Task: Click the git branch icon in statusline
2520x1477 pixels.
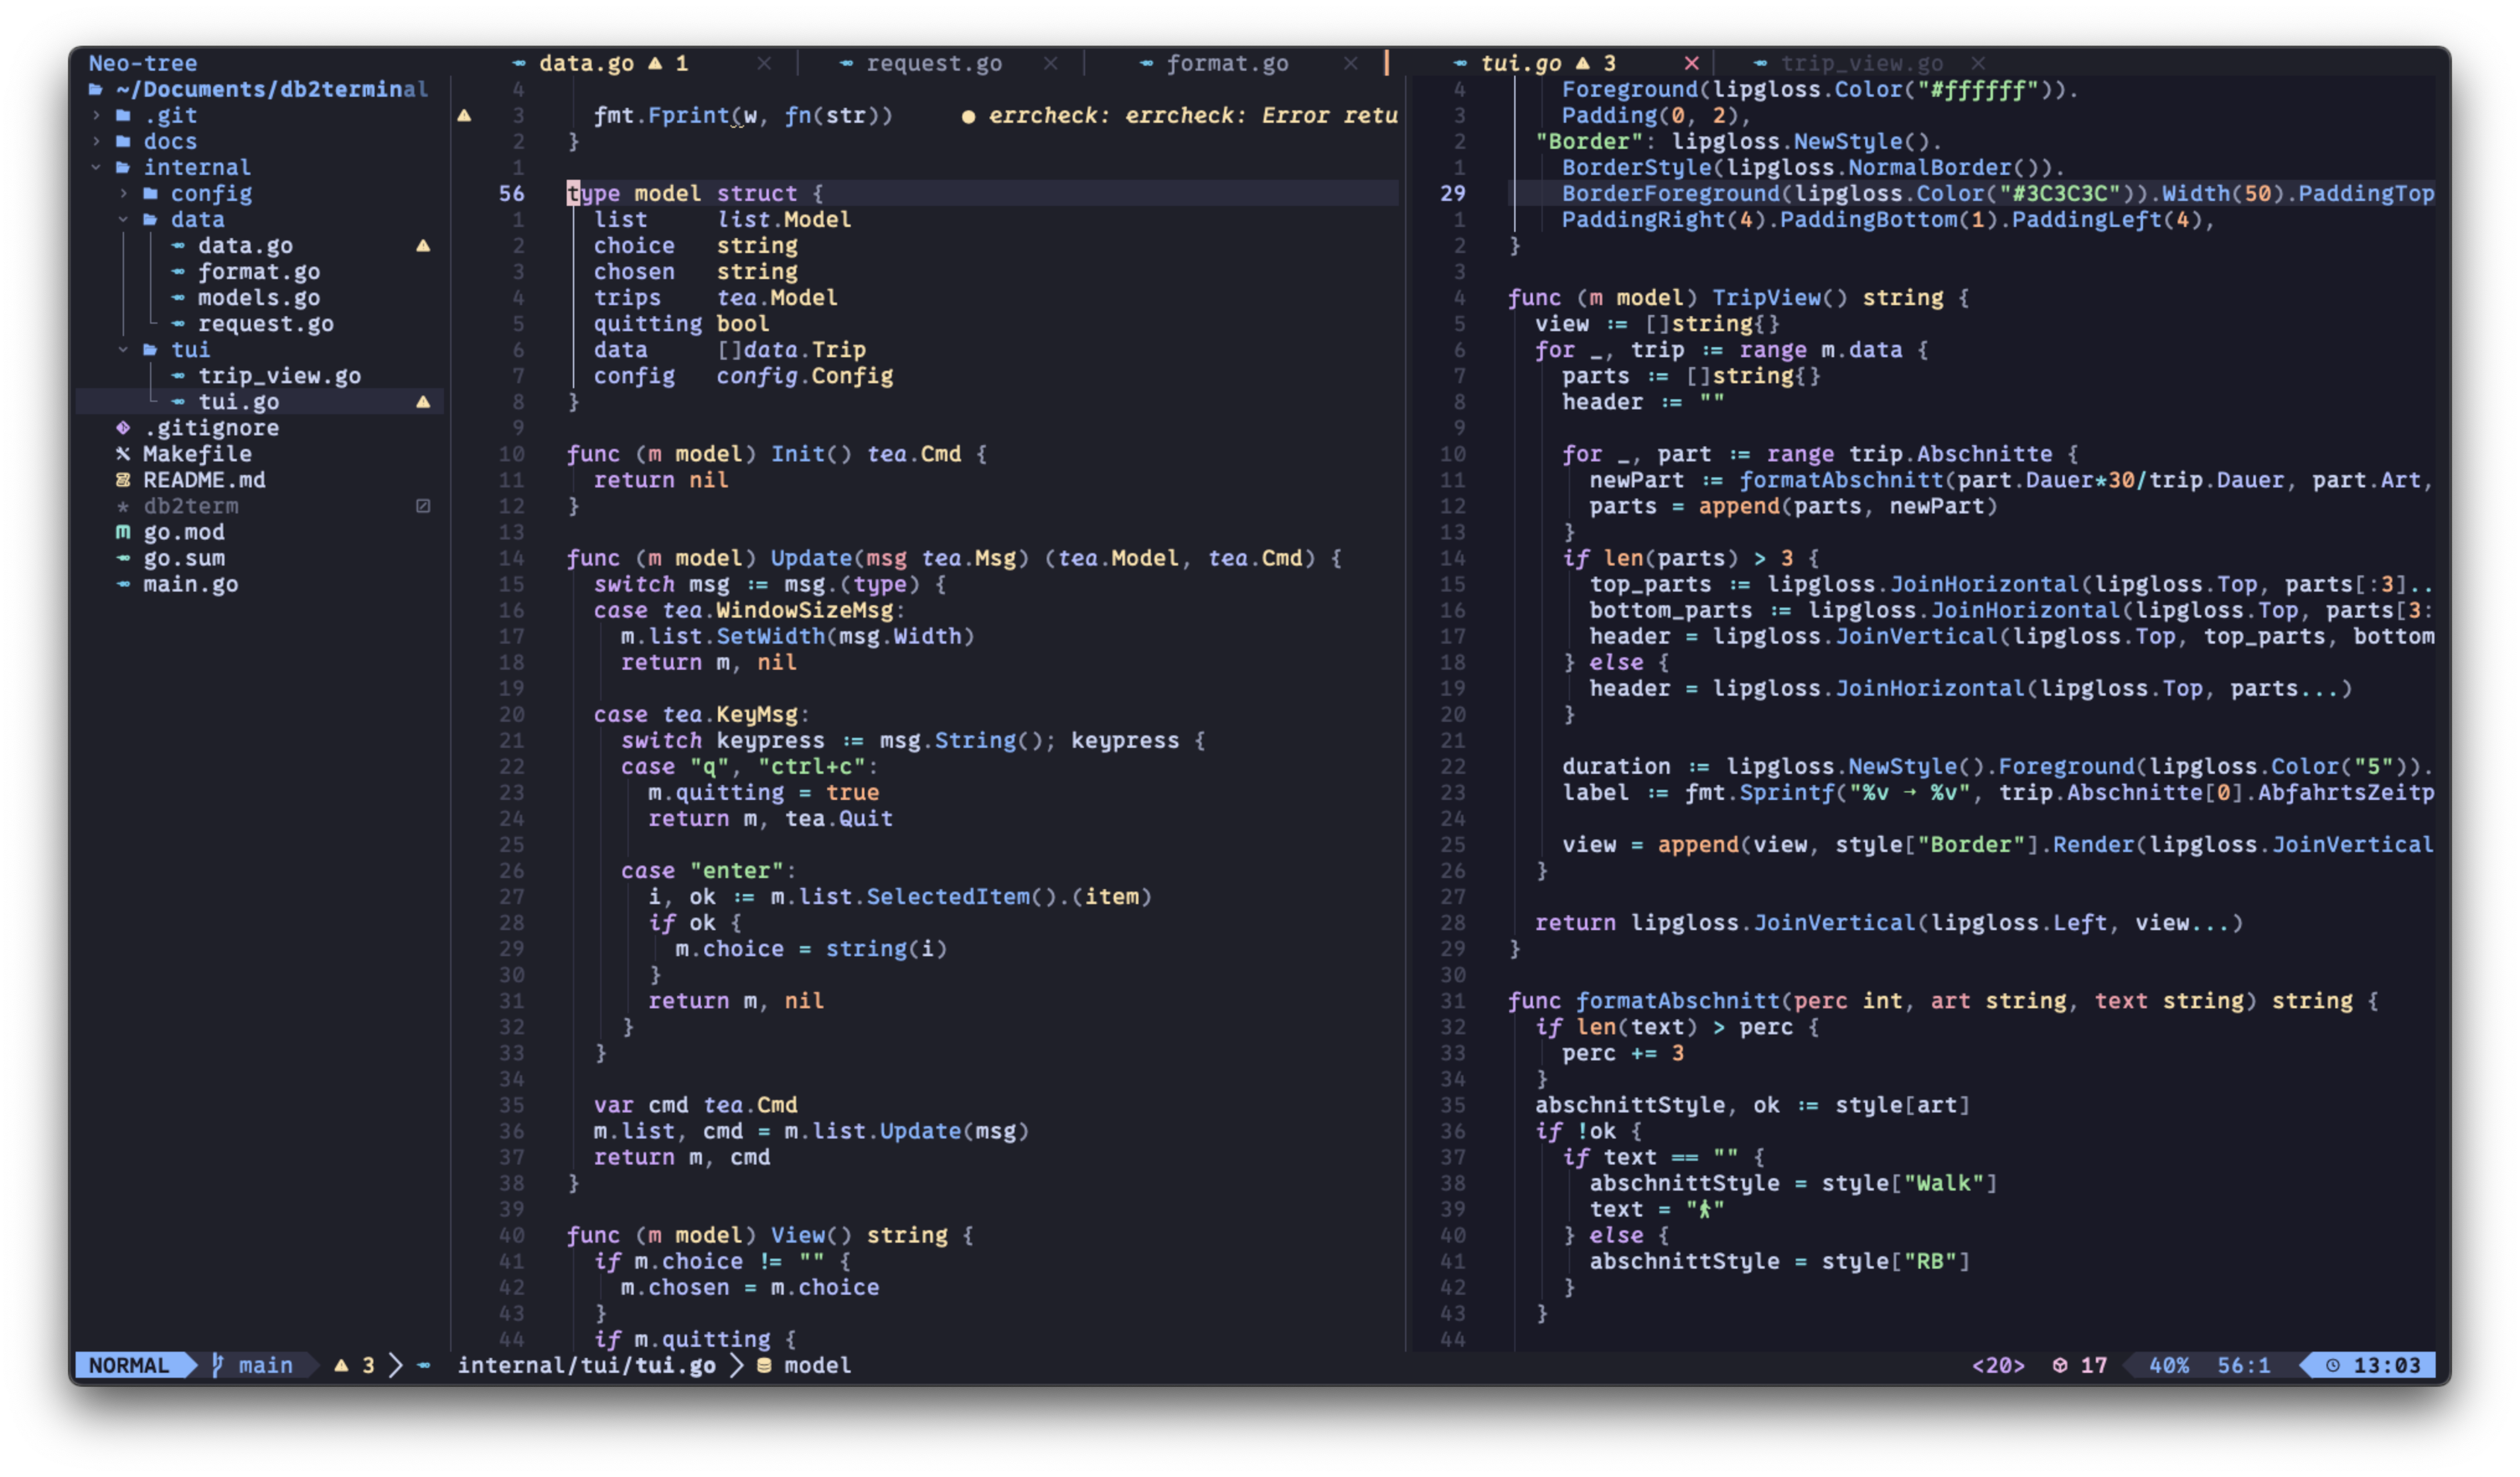Action: click(217, 1366)
